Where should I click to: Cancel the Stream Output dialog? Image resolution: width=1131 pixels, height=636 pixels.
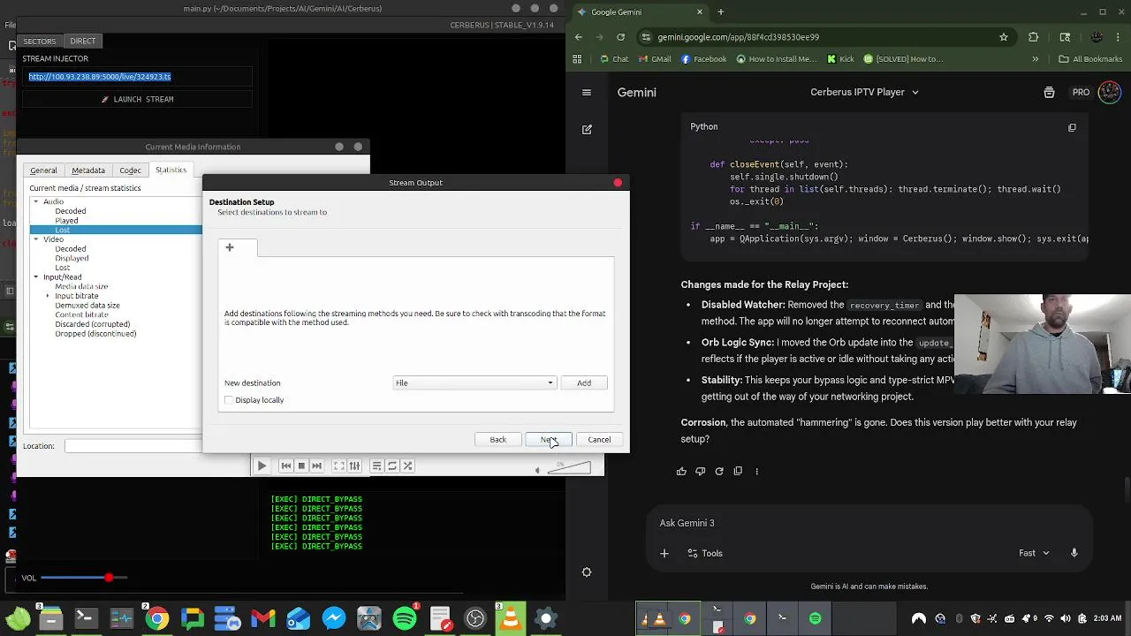[599, 439]
